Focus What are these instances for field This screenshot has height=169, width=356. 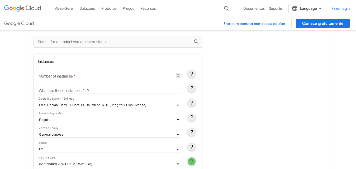[x=110, y=90]
